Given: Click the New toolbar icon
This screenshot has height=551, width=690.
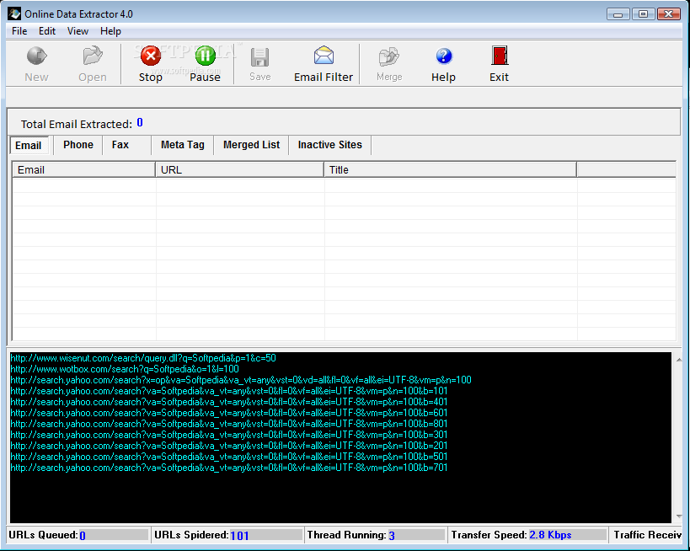Looking at the screenshot, I should coord(36,56).
